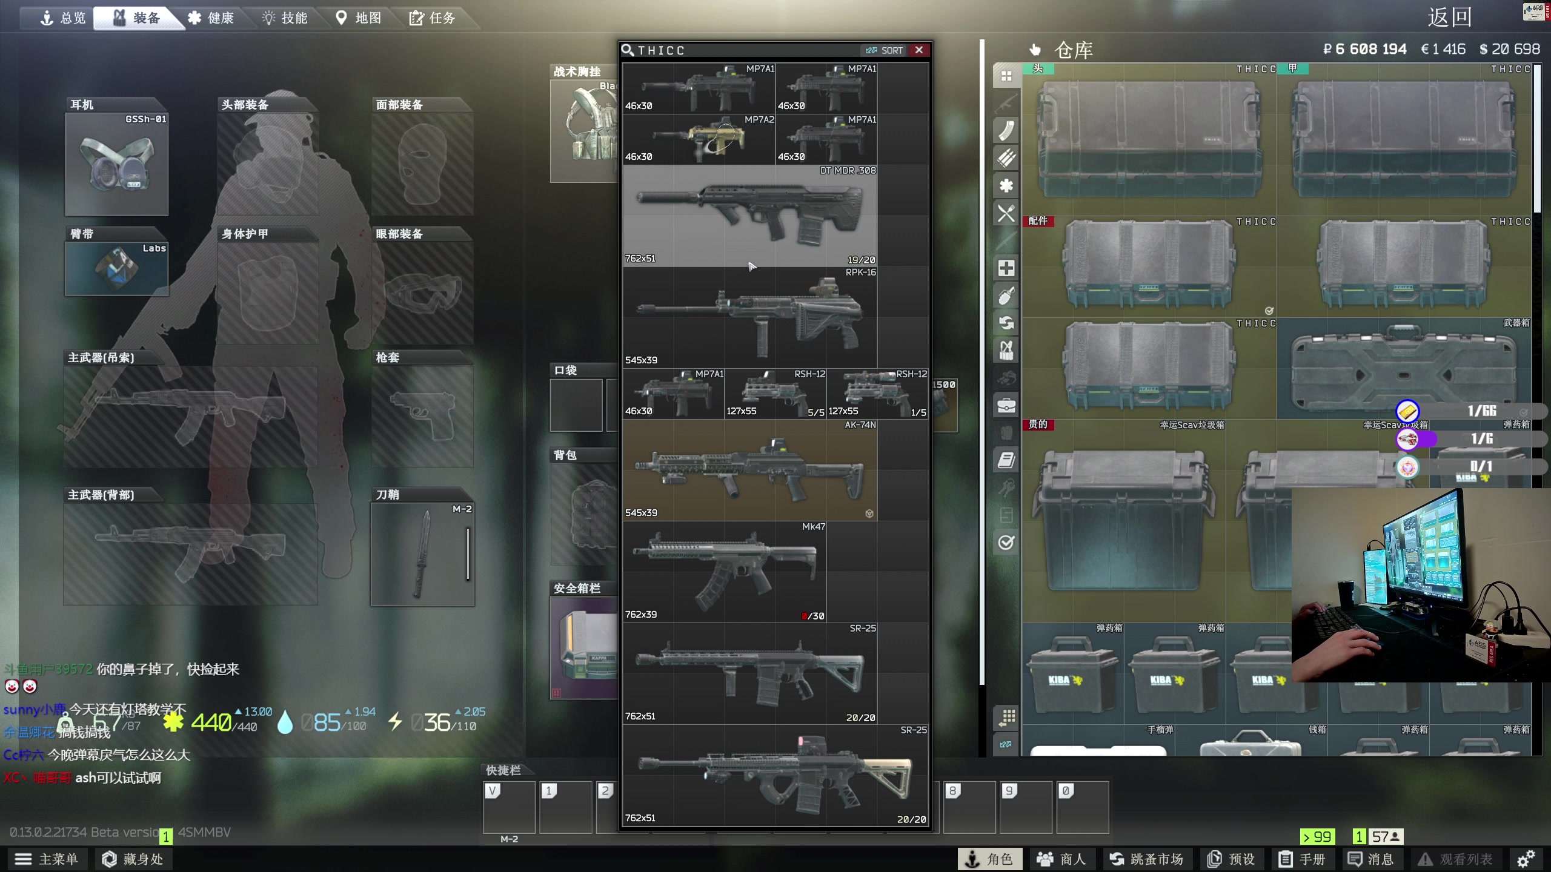The width and height of the screenshot is (1551, 872).
Task: Filter stash by ammo rounds
Action: (x=1006, y=158)
